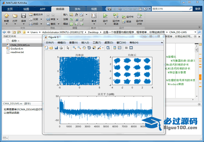The image size is (204, 142).
Task: Click the Name (名称) column header
Action: click(x=14, y=41)
